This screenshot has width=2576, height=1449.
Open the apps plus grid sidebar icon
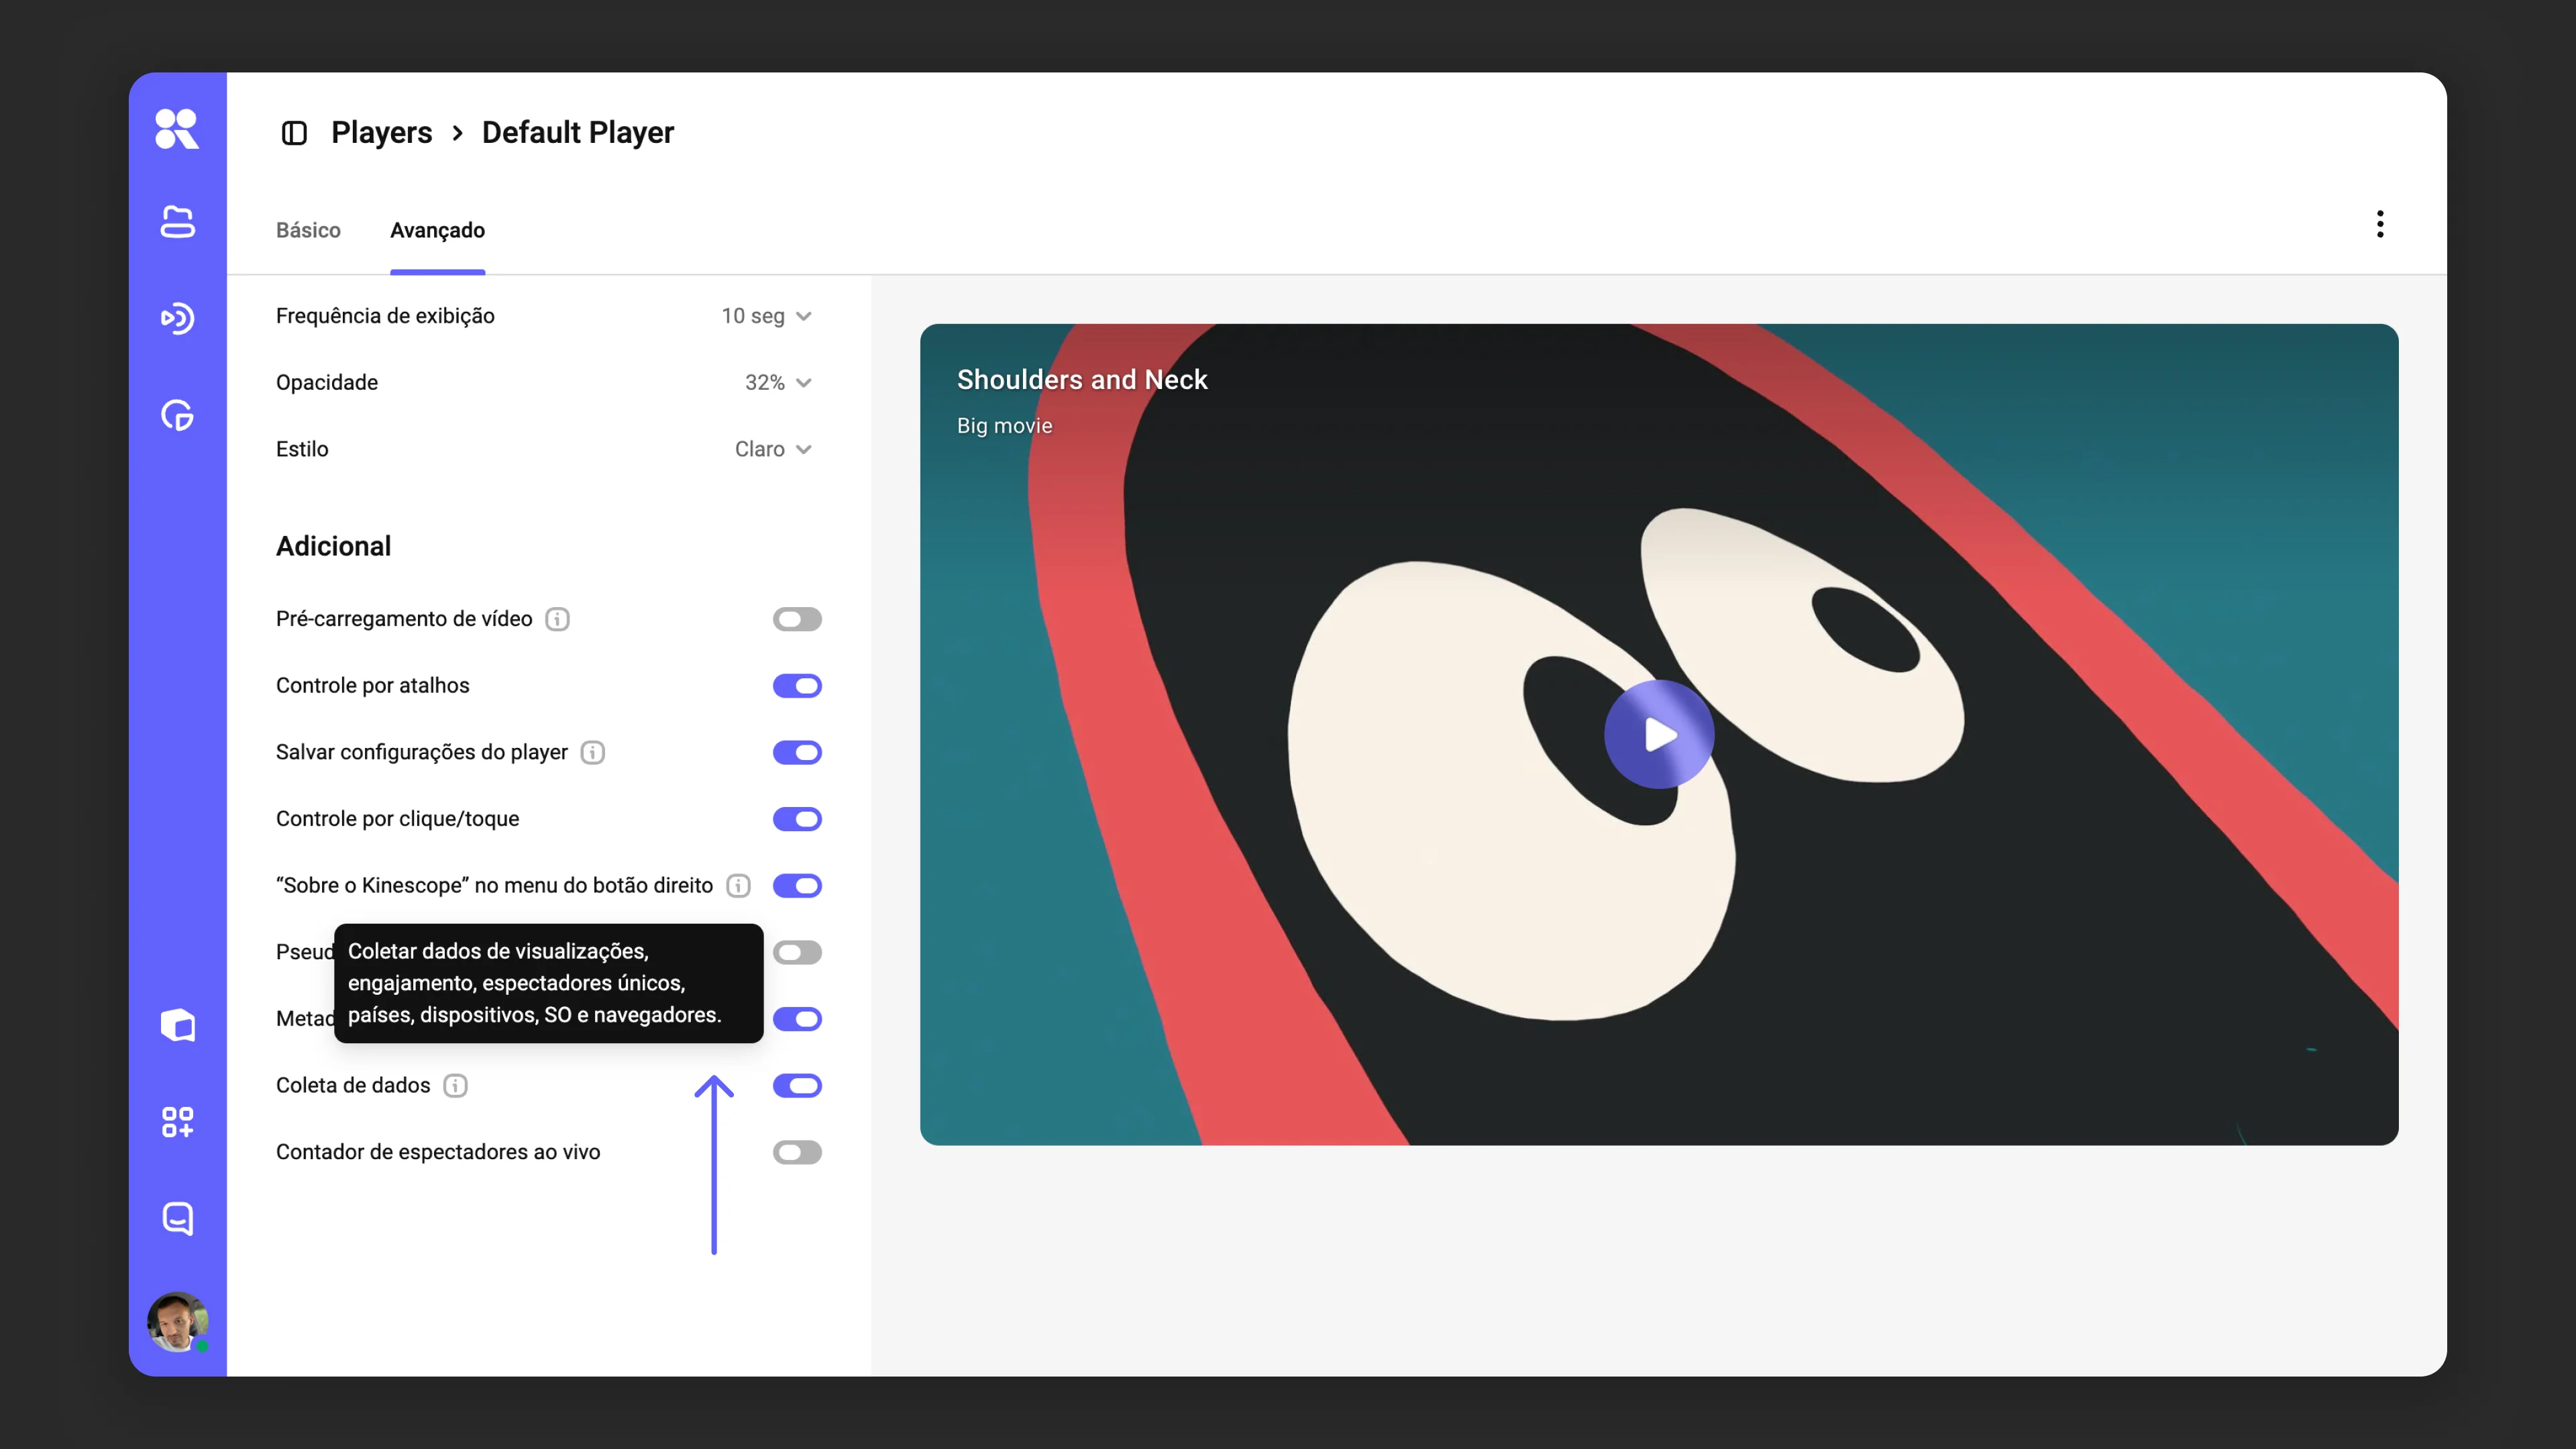coord(177,1122)
